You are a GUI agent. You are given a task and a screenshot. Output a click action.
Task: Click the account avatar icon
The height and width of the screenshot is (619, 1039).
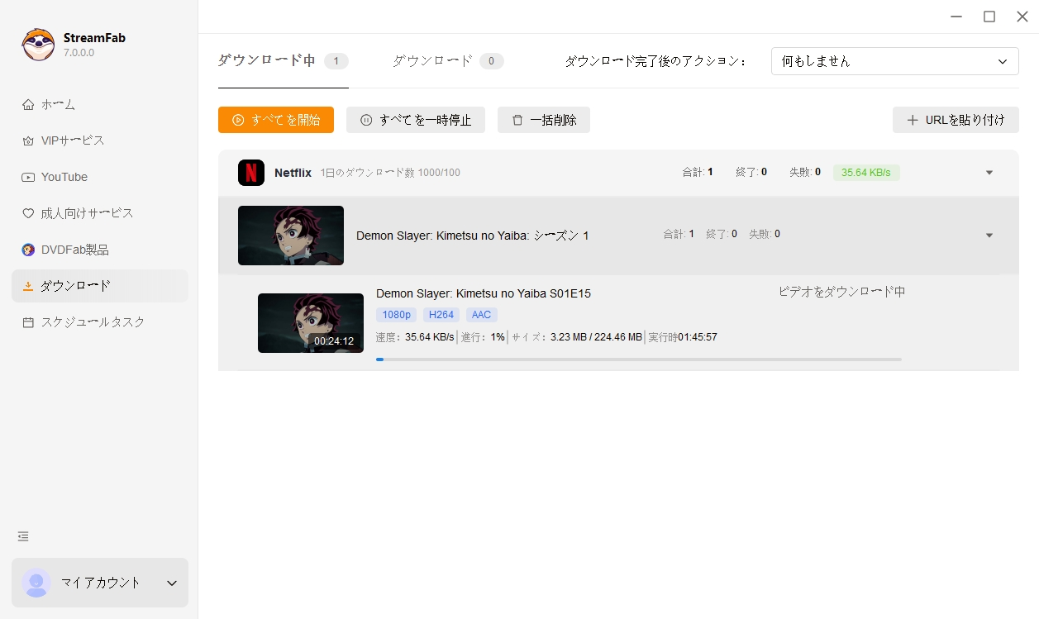point(36,583)
